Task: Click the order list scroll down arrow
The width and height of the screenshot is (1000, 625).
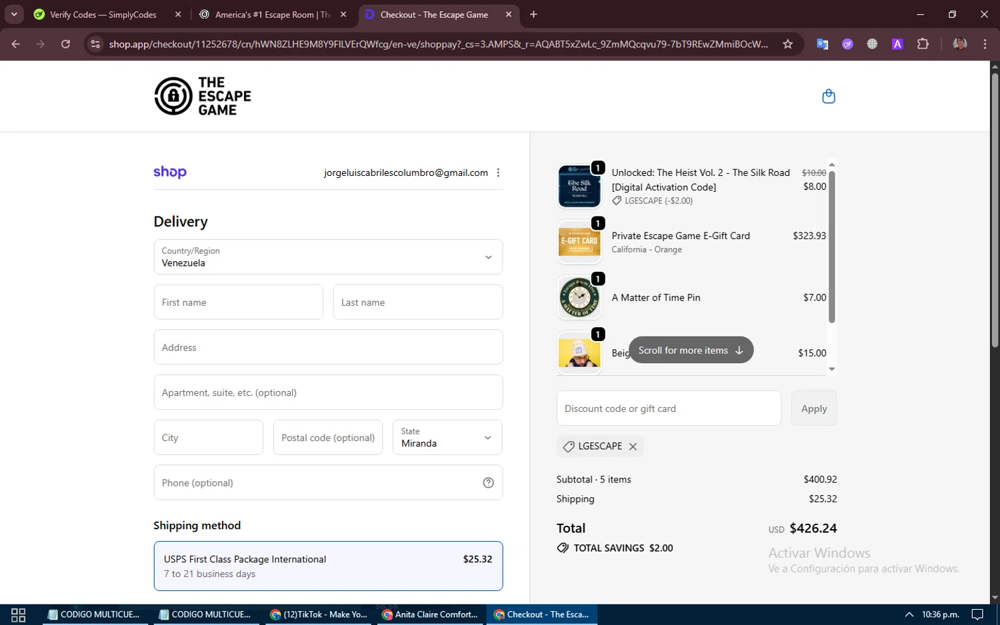Action: coord(831,369)
